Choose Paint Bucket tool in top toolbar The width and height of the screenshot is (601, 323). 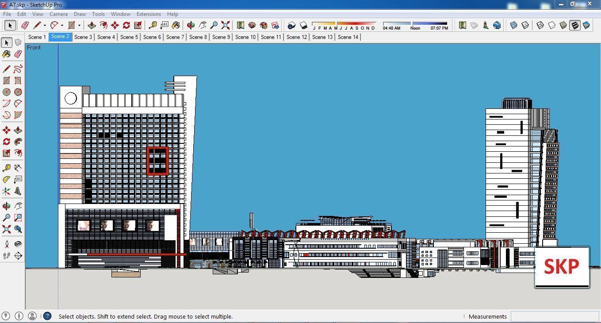click(176, 25)
